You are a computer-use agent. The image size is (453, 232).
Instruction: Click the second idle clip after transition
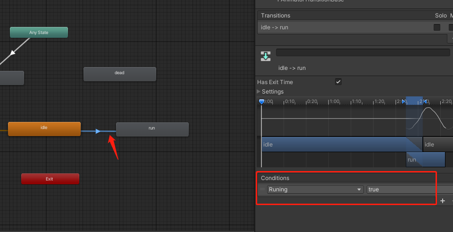pos(438,144)
